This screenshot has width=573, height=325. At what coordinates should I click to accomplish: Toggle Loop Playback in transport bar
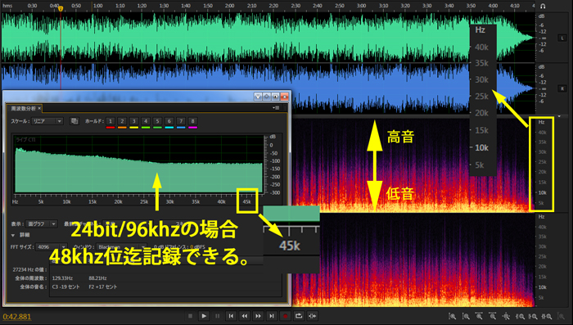pos(299,316)
